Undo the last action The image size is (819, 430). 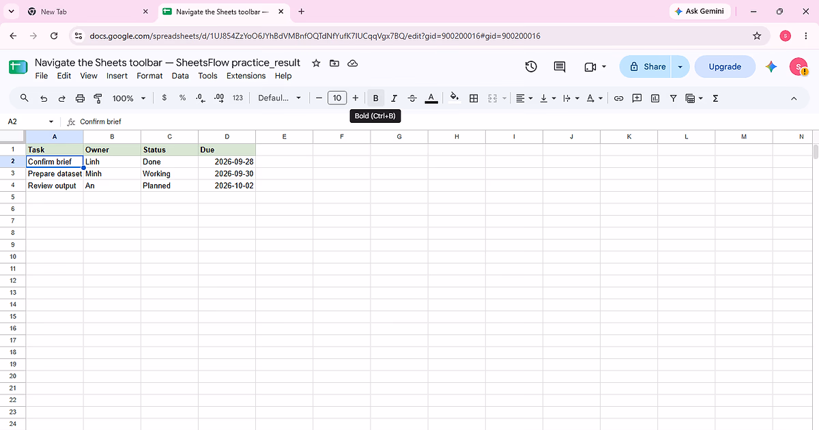tap(44, 98)
